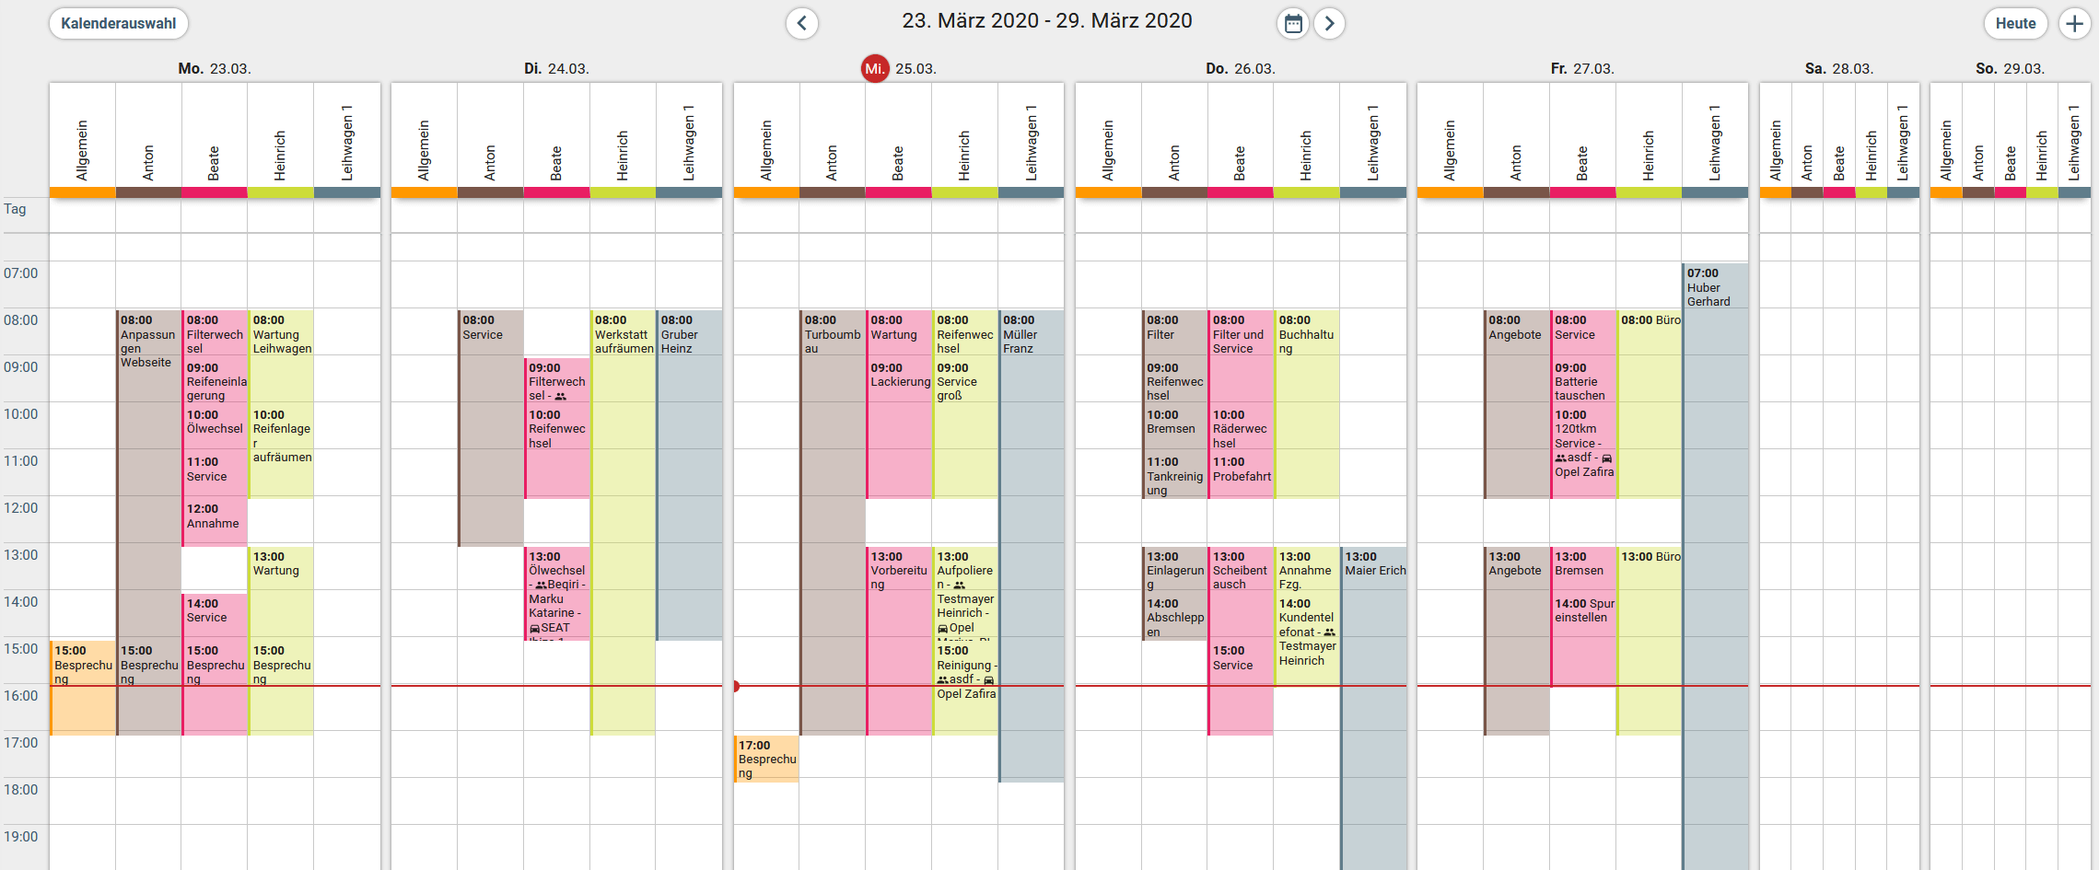Screen dimensions: 2099x870
Task: Select the Di. 24.03. day header
Action: tap(556, 68)
